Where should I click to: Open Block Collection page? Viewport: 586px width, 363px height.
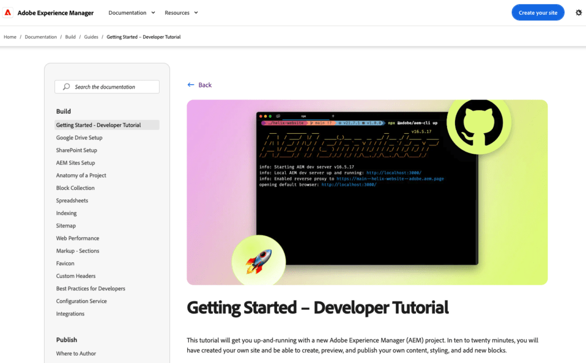[76, 188]
